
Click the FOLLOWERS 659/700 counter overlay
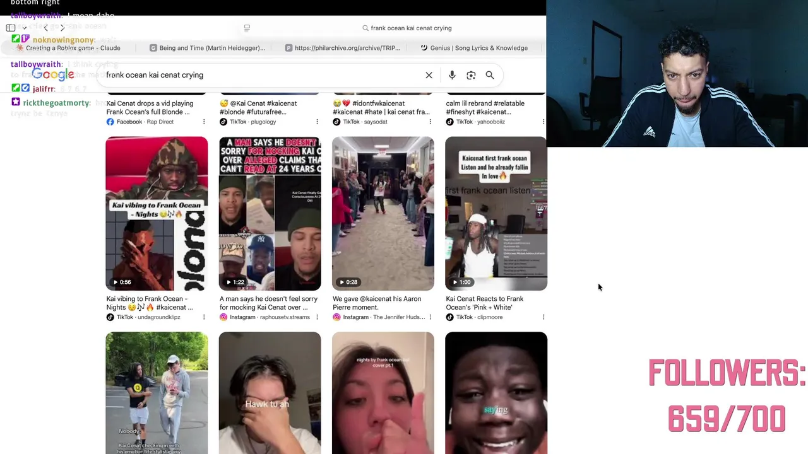pos(727,396)
